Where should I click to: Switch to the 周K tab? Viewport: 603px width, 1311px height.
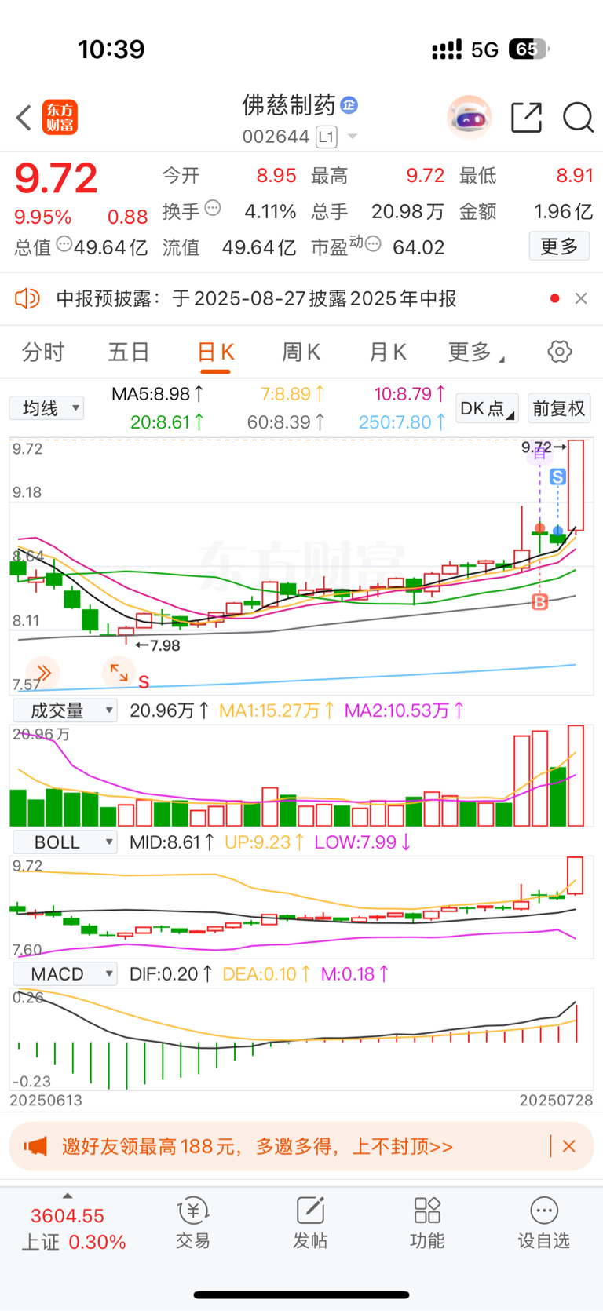(x=301, y=352)
